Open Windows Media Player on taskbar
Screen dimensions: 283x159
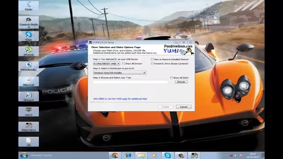tap(154, 155)
